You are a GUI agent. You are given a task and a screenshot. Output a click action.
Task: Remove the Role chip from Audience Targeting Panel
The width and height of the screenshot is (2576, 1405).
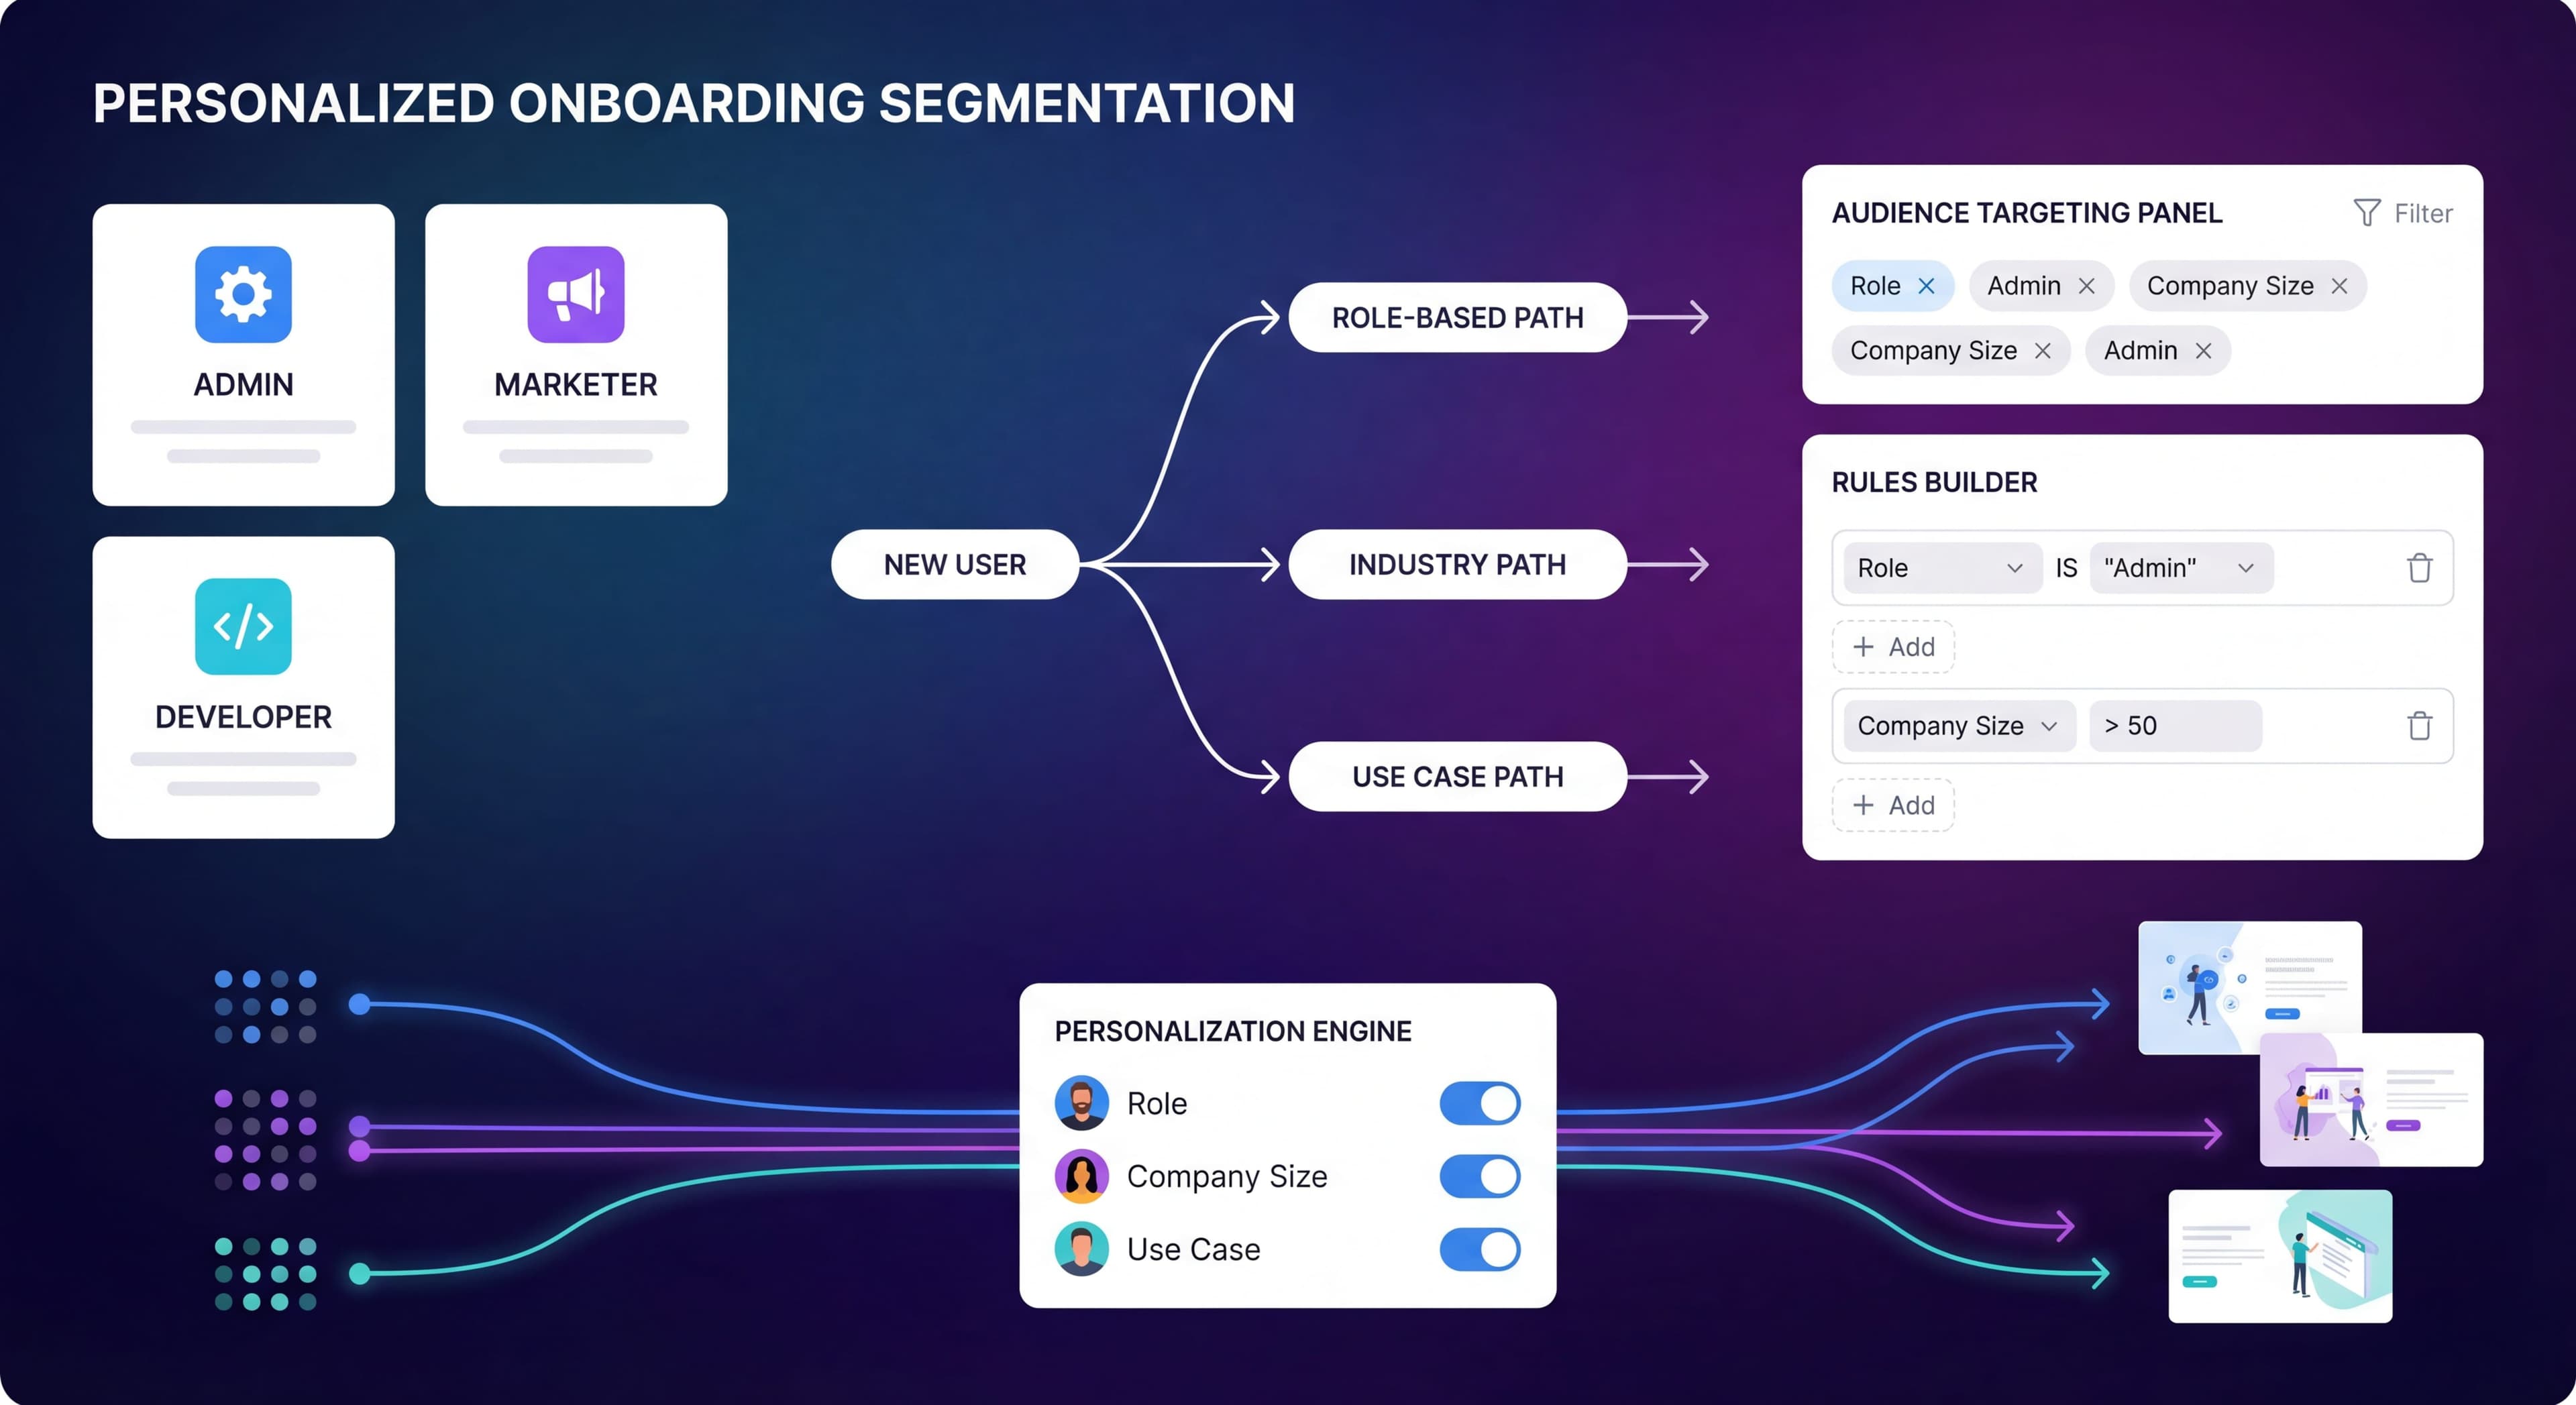pos(1928,286)
